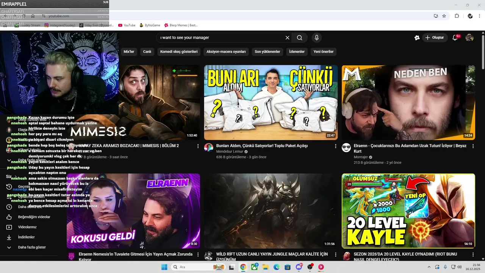Open the Bunları Aldım video title
Viewport: 485px width, 273px height.
(262, 146)
